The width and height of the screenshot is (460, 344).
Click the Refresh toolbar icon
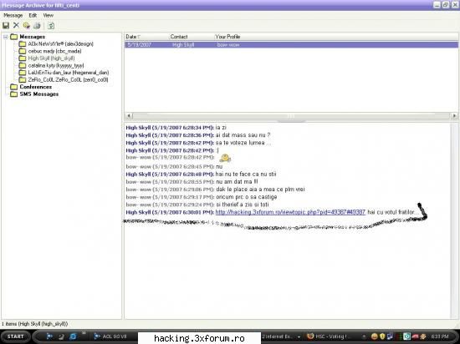click(51, 26)
